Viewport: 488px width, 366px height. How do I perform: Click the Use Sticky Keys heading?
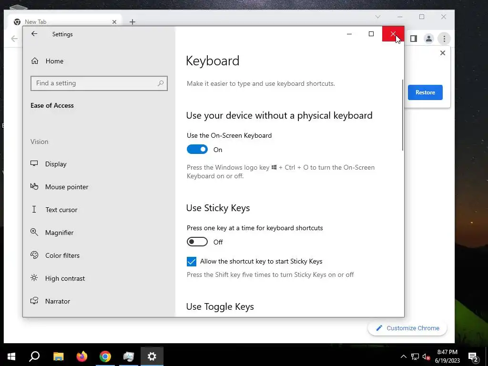218,208
